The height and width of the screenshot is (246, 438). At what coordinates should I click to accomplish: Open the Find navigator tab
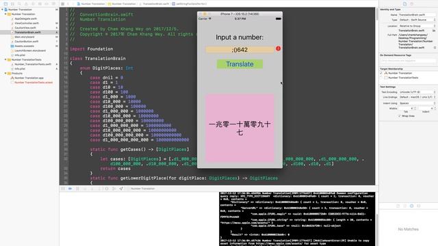pos(19,4)
